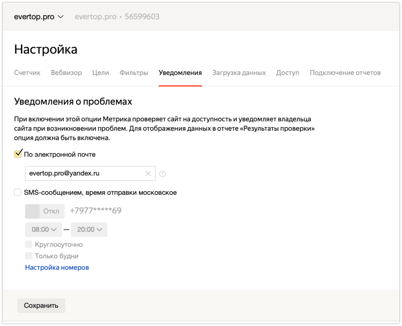
Task: Follow the Настройка номеров link
Action: pos(57,268)
